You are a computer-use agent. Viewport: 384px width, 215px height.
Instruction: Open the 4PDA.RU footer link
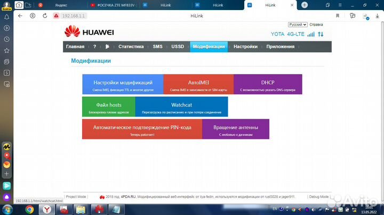point(128,197)
